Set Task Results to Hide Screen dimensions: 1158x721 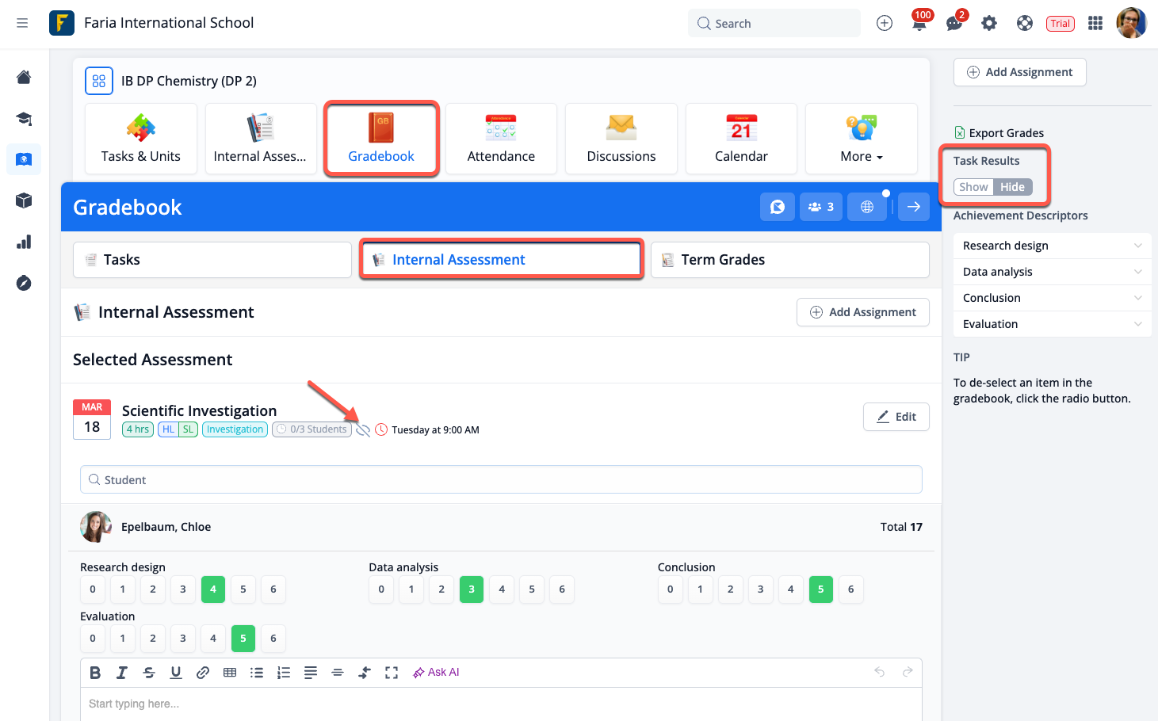[1012, 187]
